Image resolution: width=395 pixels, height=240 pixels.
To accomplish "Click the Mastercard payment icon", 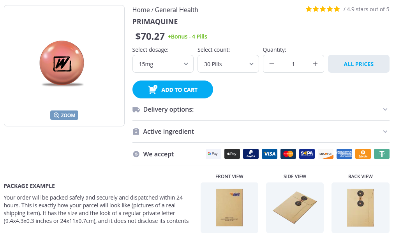I will 288,154.
